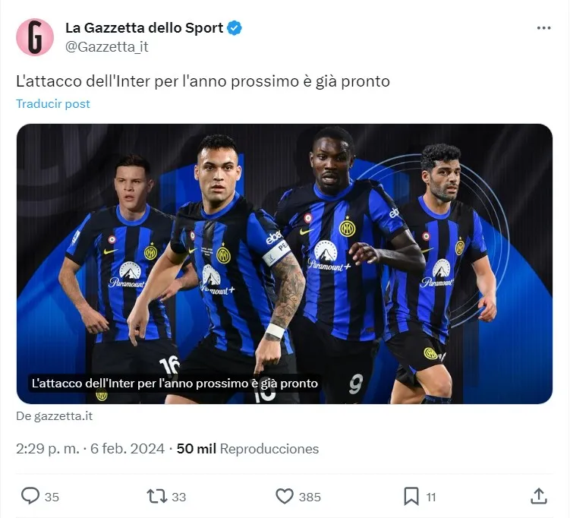This screenshot has width=570, height=518.
Task: Click the image caption overlay text
Action: click(175, 384)
